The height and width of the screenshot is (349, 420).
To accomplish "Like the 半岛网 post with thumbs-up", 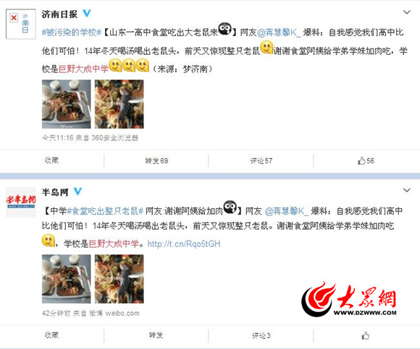I will click(x=366, y=335).
